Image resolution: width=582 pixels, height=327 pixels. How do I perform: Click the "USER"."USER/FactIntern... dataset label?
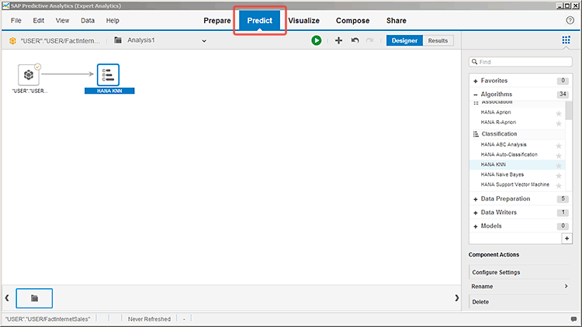pyautogui.click(x=60, y=41)
